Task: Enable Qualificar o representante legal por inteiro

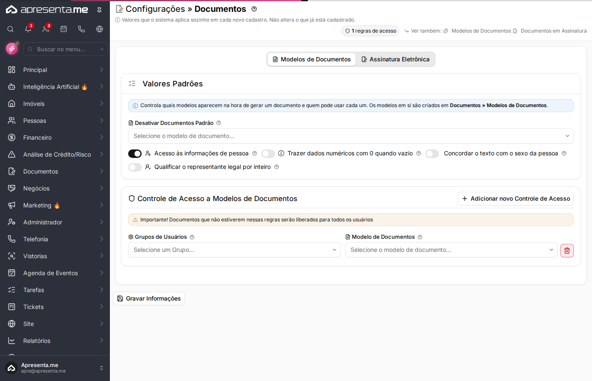Action: (x=135, y=167)
